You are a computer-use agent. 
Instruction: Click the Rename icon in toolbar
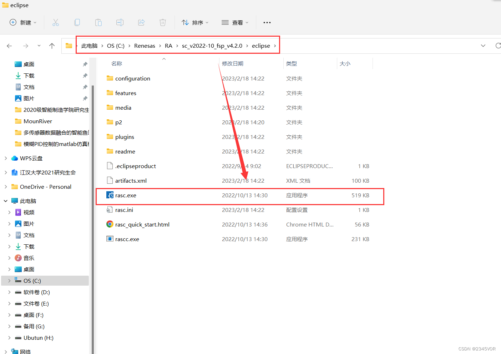(x=120, y=22)
